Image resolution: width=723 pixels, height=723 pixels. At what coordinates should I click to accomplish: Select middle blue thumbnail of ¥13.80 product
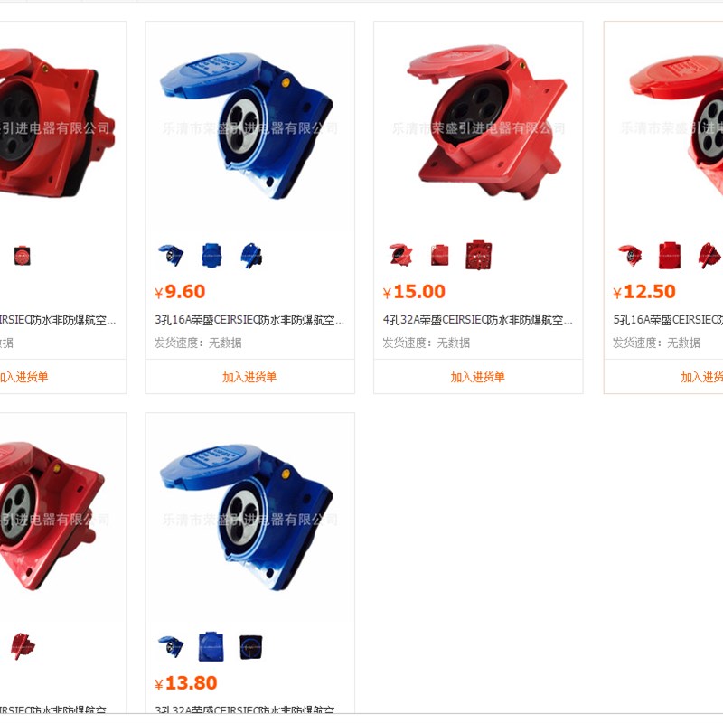pos(211,646)
